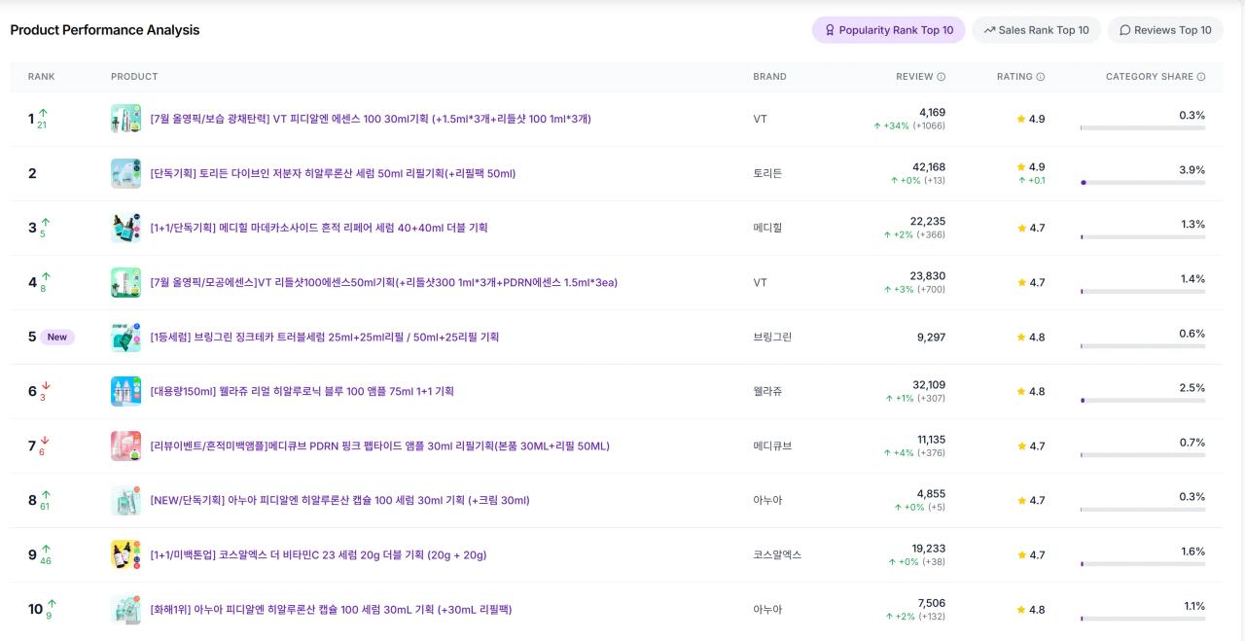Switch to Sales Rank Top 10 tab
The width and height of the screenshot is (1245, 641).
coord(1036,30)
